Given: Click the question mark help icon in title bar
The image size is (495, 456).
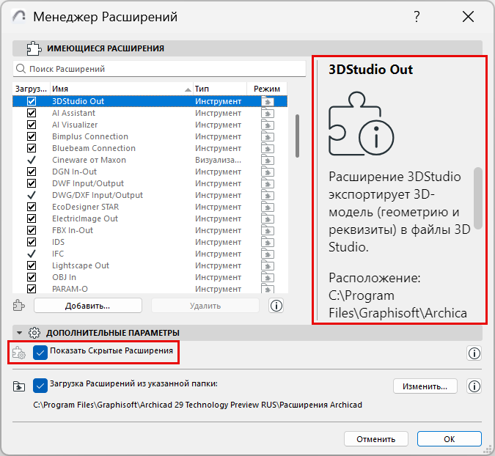Looking at the screenshot, I should pyautogui.click(x=417, y=16).
